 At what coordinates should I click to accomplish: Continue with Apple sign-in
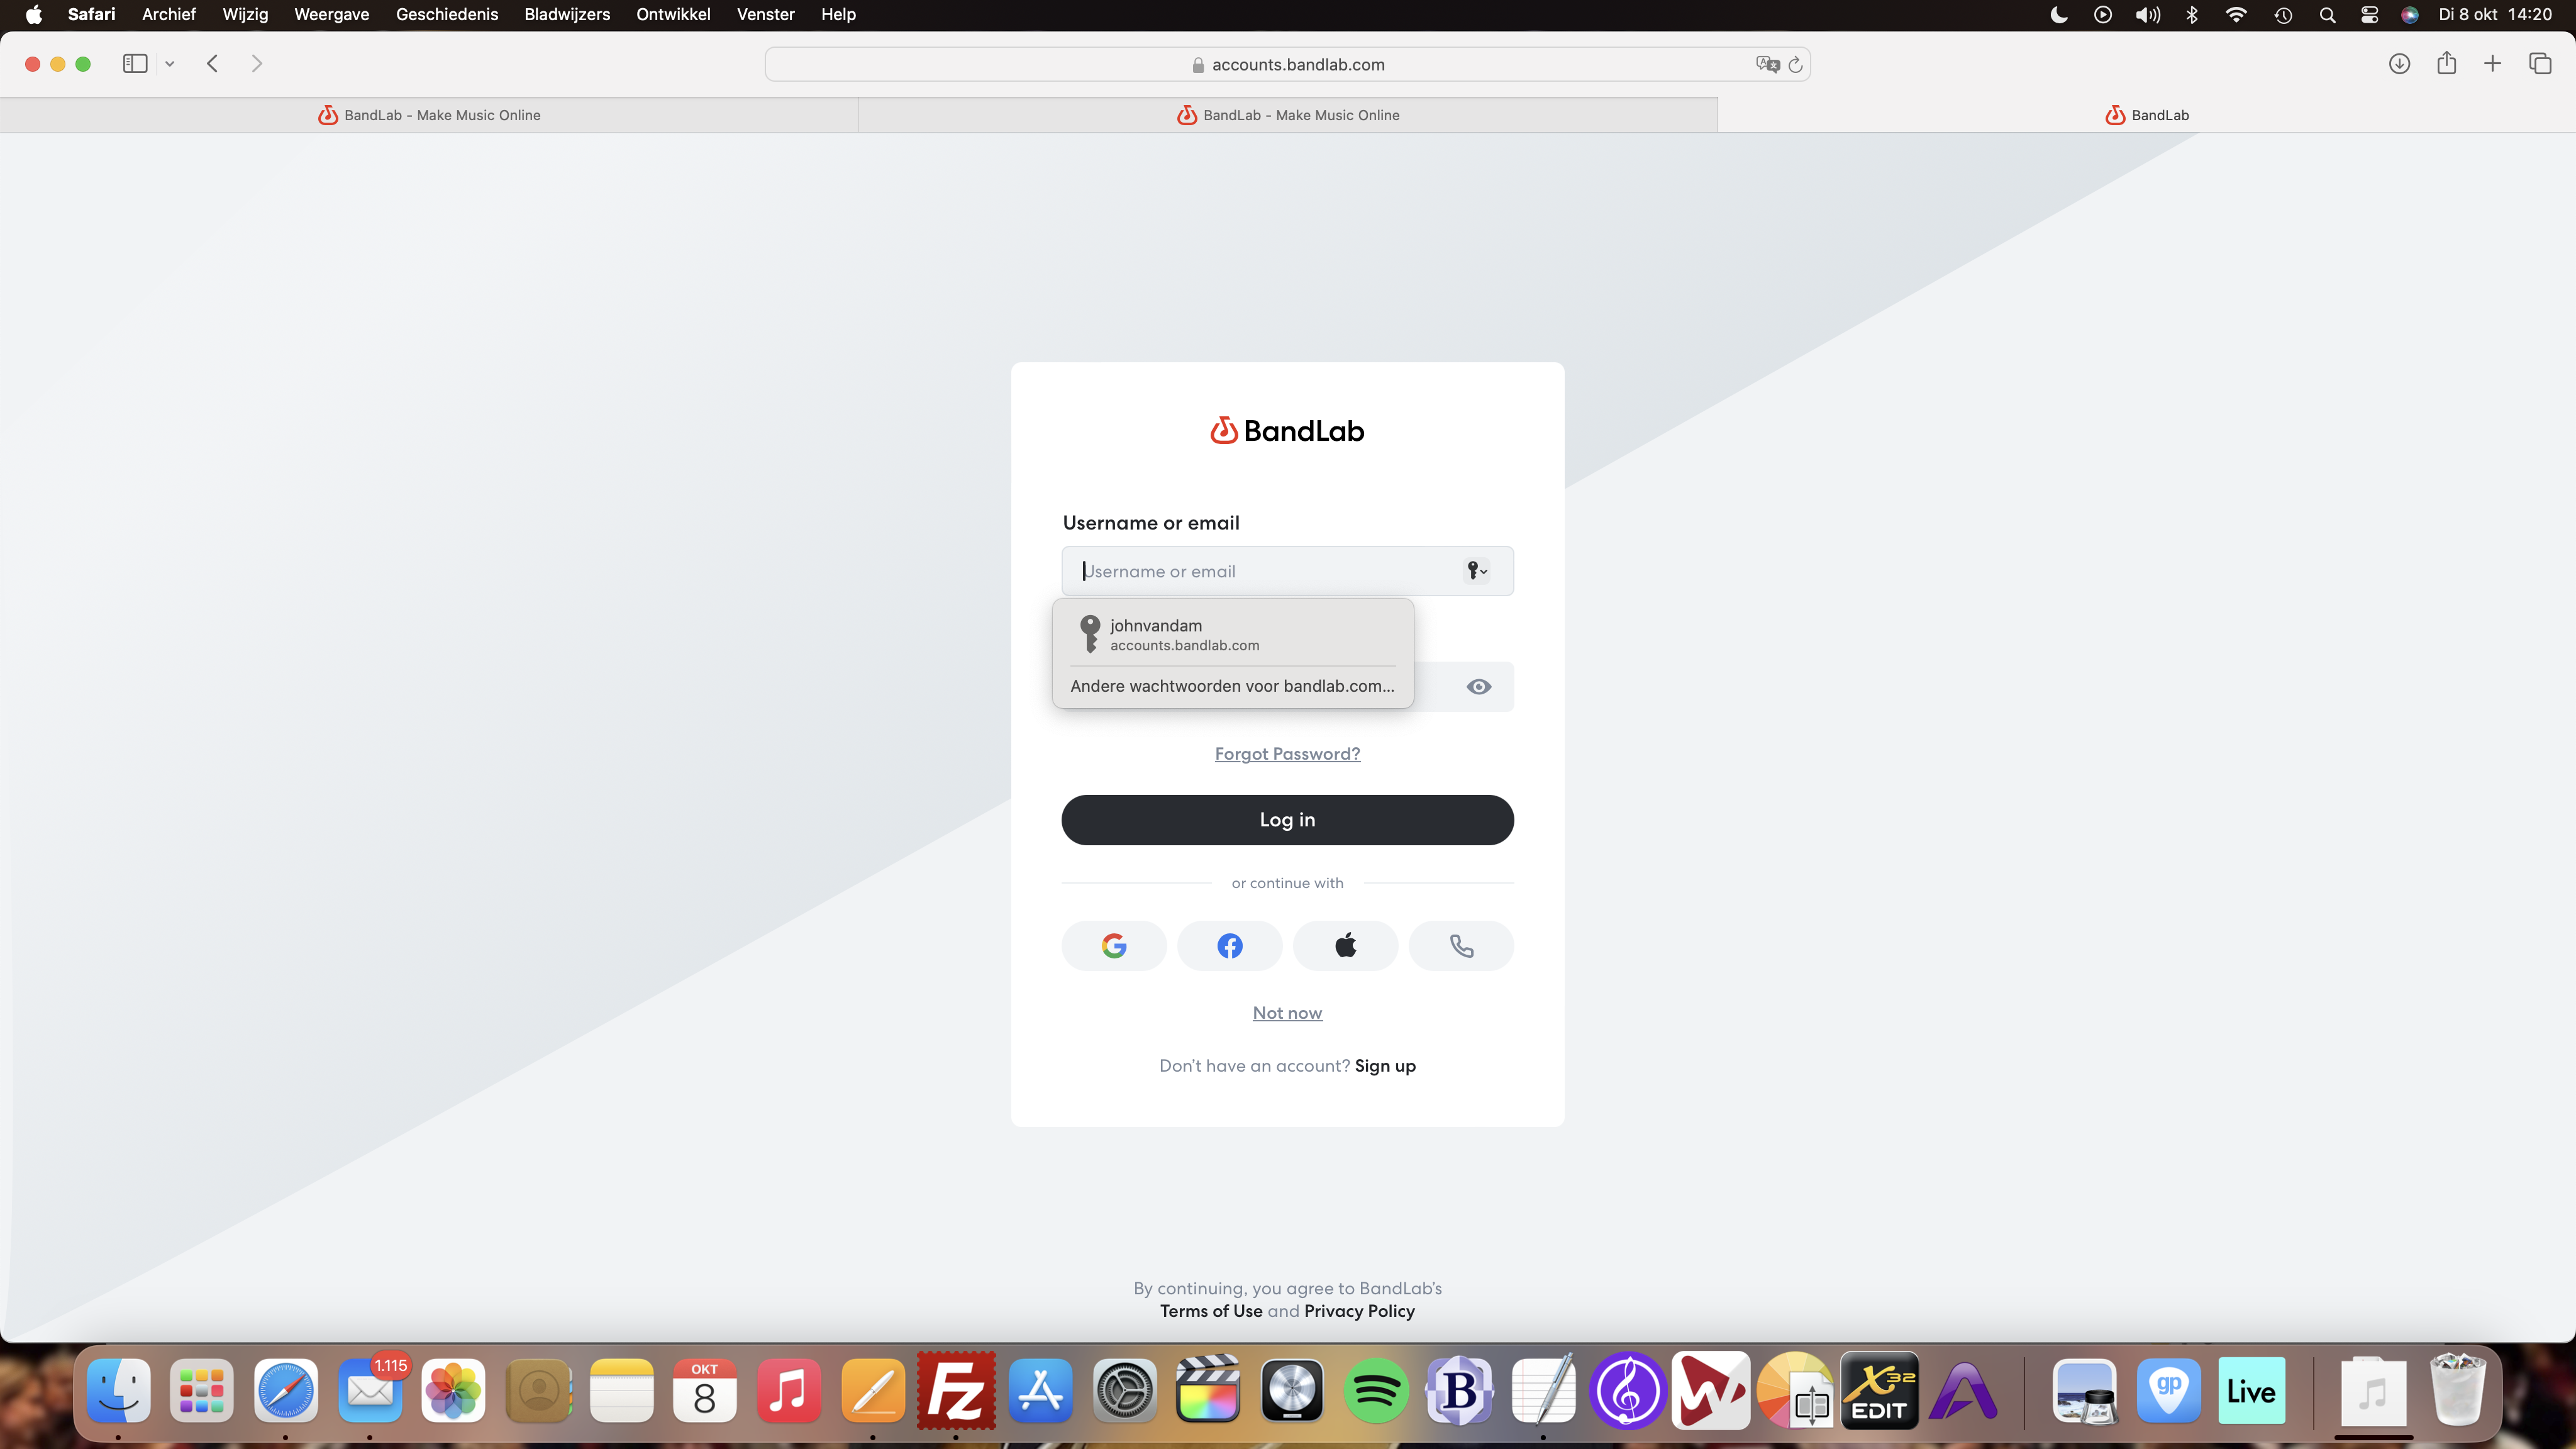(x=1346, y=945)
